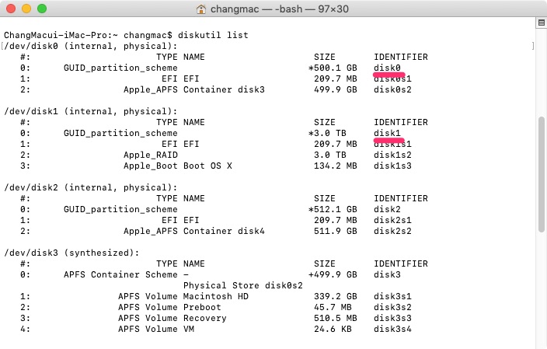The height and width of the screenshot is (349, 547).
Task: Click the '510.5 MB' size value
Action: tap(336, 318)
